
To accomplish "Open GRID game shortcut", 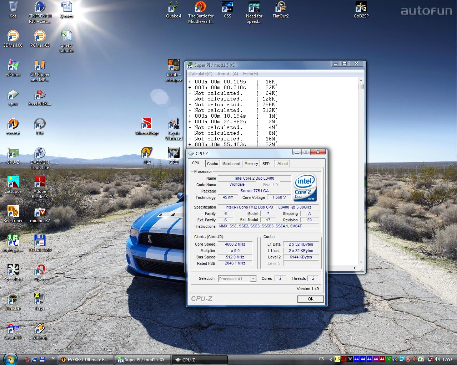I will pos(174,155).
